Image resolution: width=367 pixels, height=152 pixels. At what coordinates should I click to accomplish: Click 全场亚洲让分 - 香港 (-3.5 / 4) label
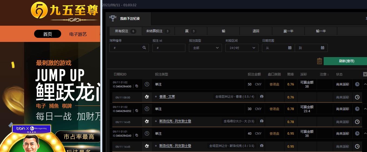(x=235, y=97)
